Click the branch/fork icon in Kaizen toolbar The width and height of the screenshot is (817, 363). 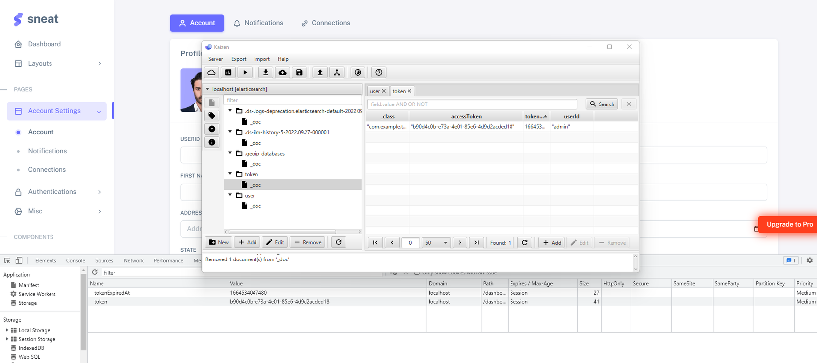337,73
